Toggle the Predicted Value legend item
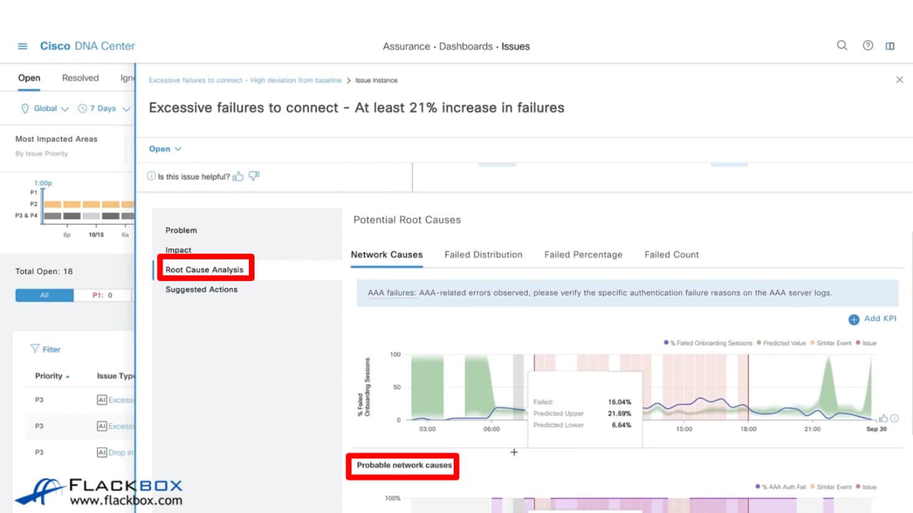Screen dimensions: 913x513 click(782, 343)
